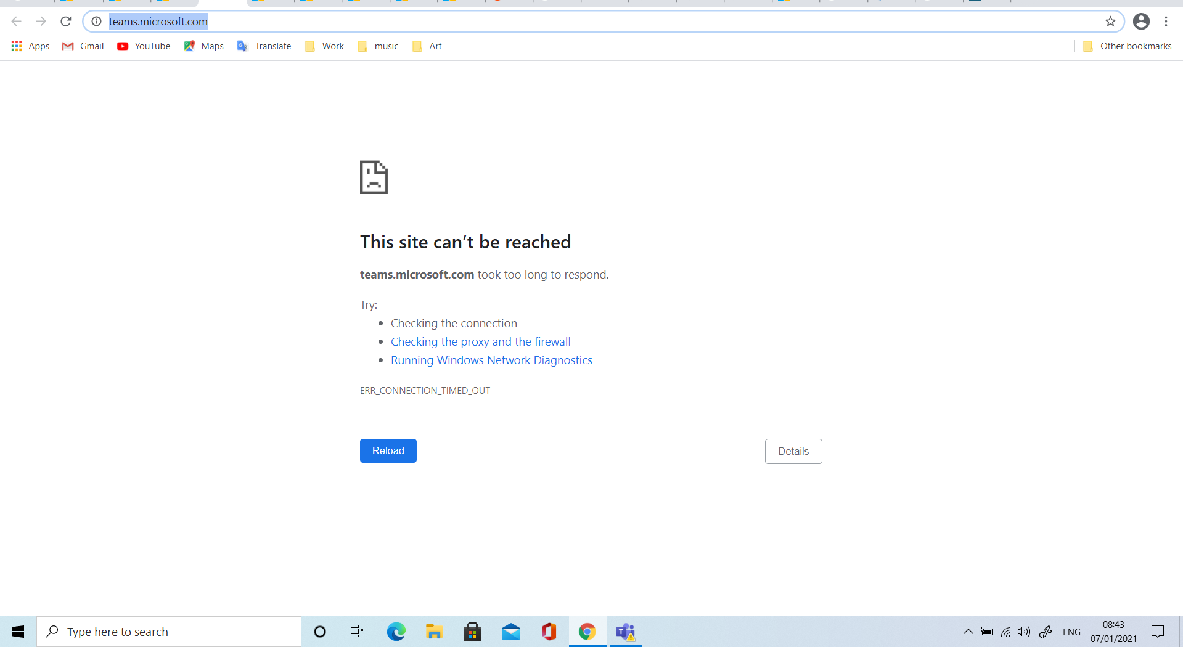Open the Chrome profile avatar
Screen dimensions: 1183x647
pos(1141,22)
